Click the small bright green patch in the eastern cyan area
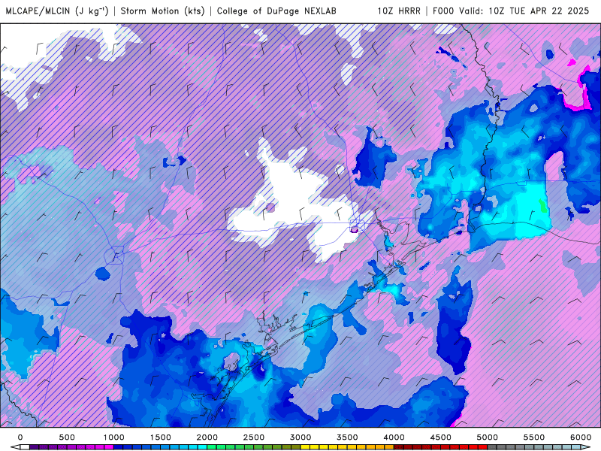 [543, 205]
